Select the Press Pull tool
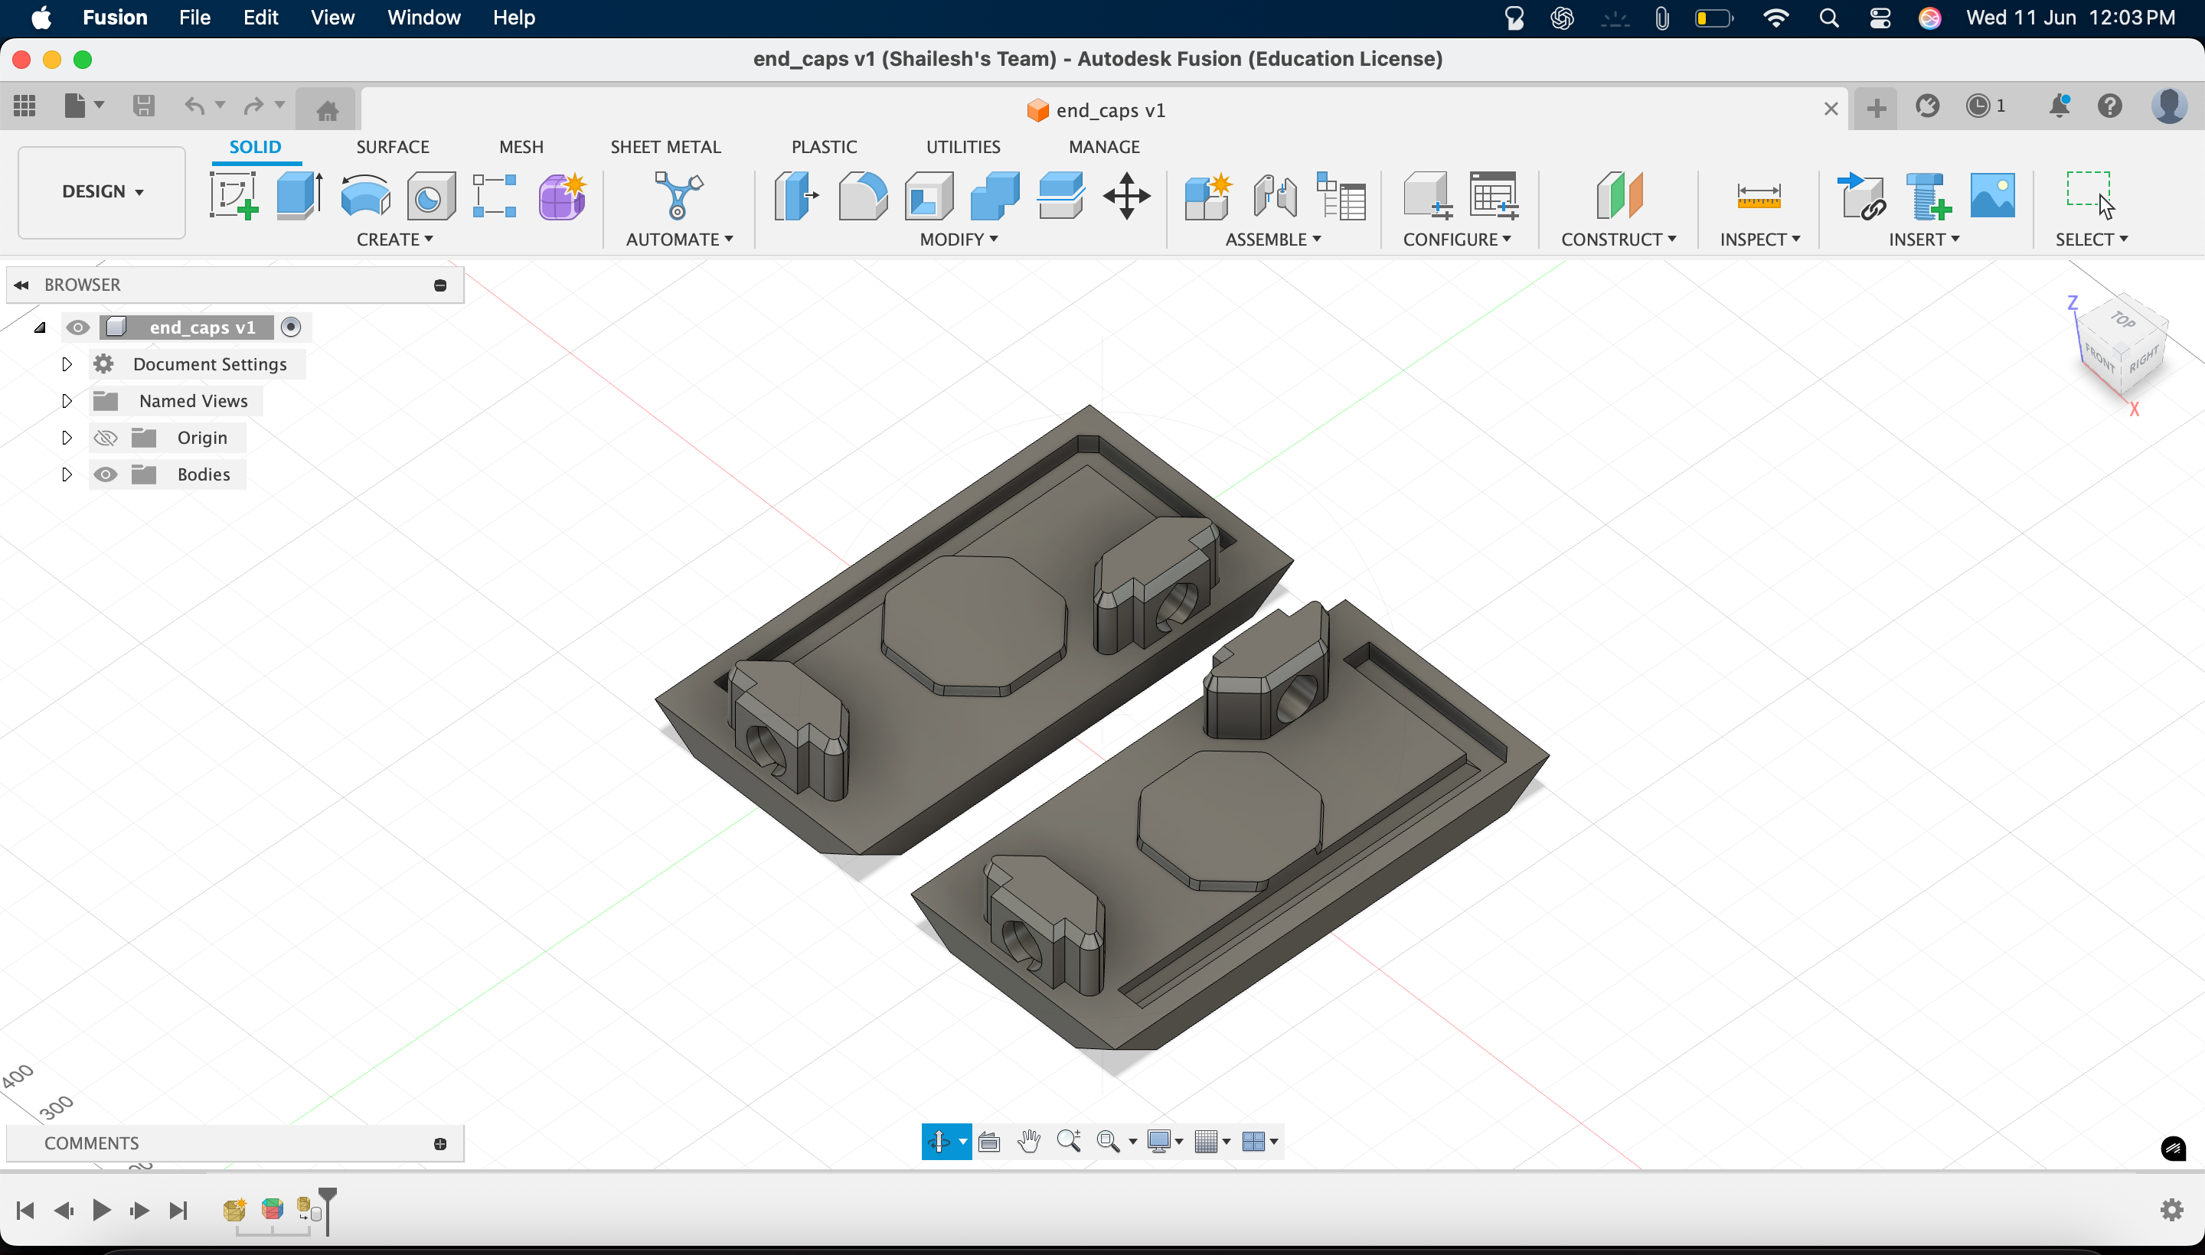 pyautogui.click(x=795, y=195)
